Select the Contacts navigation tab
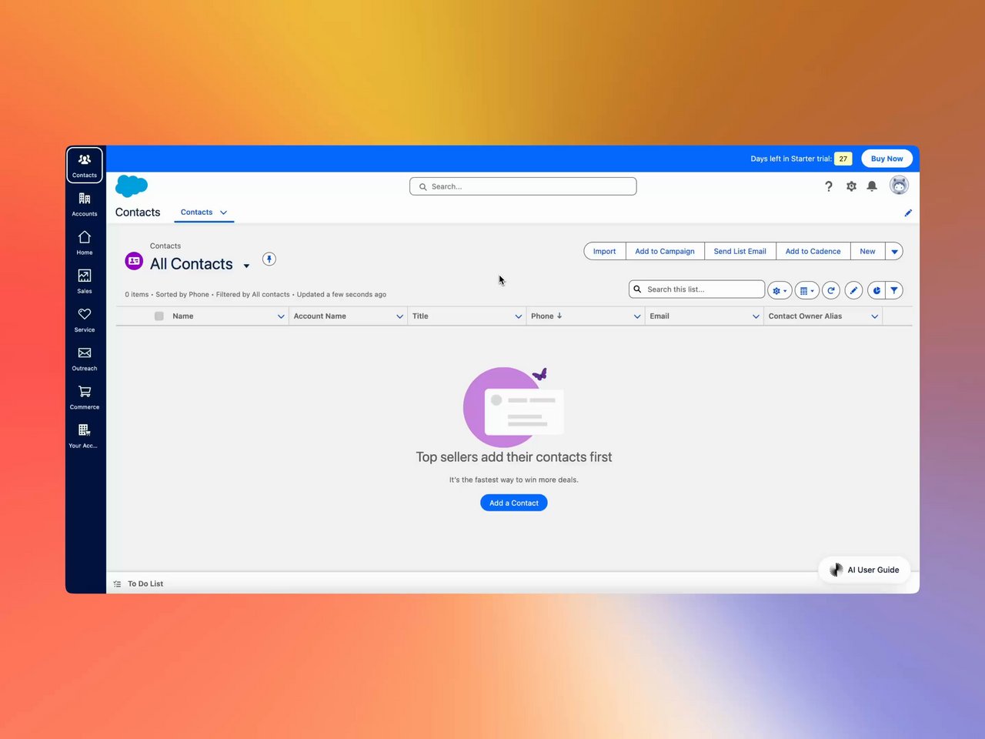The width and height of the screenshot is (985, 739). (196, 212)
